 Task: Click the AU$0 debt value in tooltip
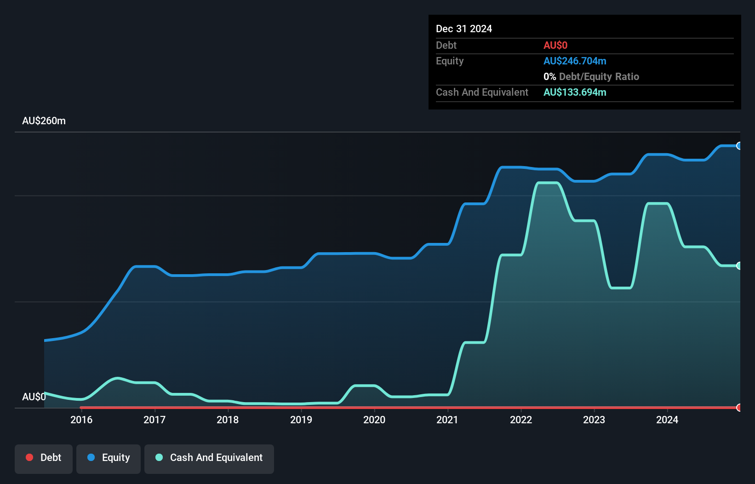pos(555,45)
